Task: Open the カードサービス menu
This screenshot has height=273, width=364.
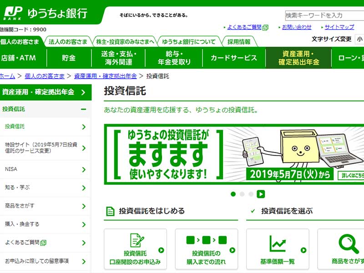Action: 234,58
